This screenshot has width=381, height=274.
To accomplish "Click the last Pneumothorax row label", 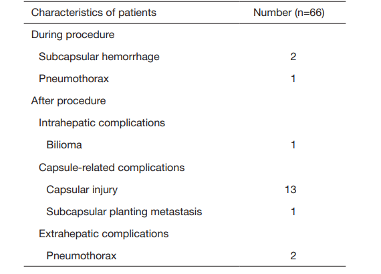I will coord(82,256).
